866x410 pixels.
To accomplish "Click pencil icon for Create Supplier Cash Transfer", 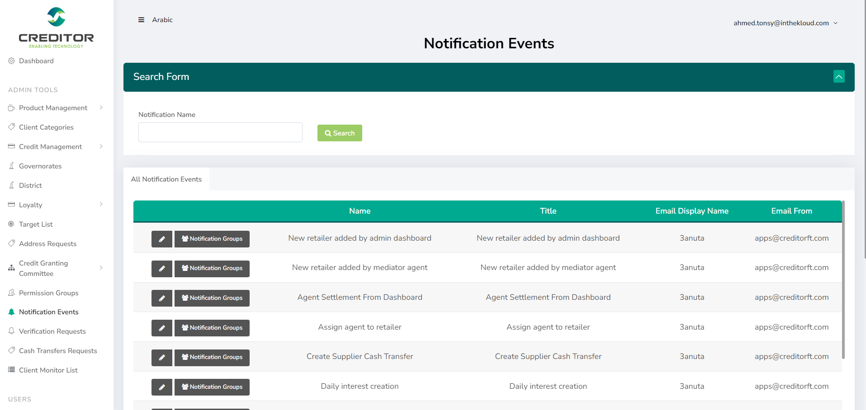I will point(161,357).
